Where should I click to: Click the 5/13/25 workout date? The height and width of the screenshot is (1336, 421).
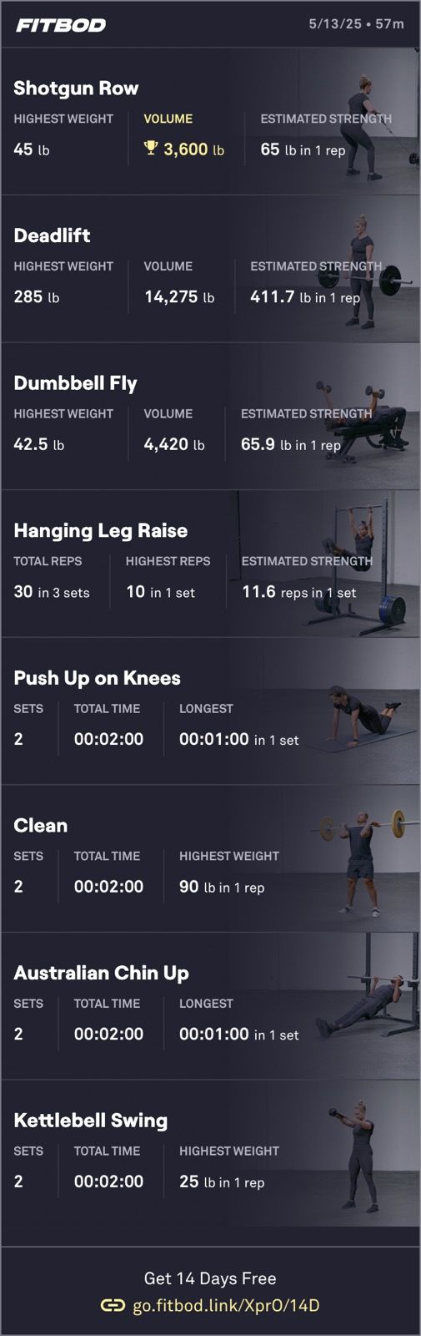pos(335,24)
